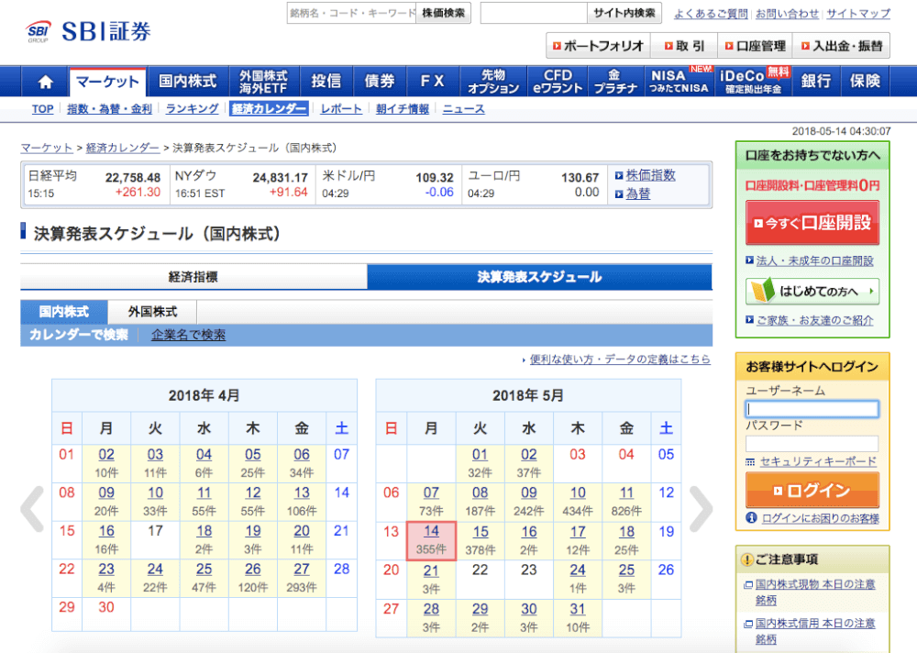Viewport: 917px width, 653px height.
Task: Open the ニュース submenu link
Action: click(464, 109)
